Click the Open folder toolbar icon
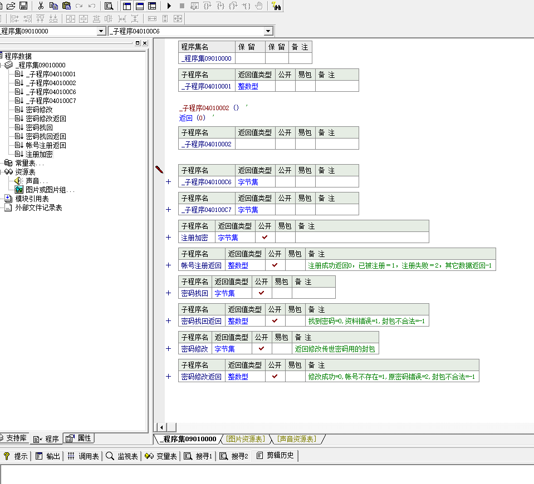This screenshot has height=484, width=534. [11, 6]
